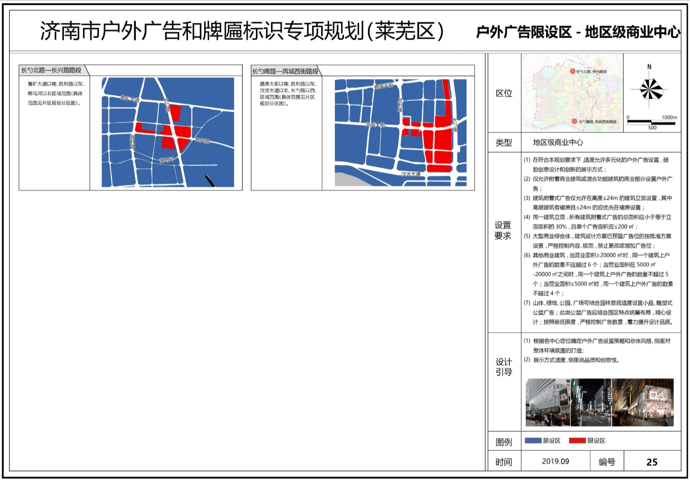
Task: Click the red marker for 长勺南路、凤城西街路段
Action: 574,121
